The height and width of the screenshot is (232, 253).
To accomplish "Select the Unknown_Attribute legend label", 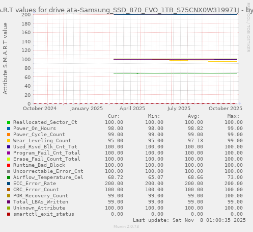I will click(x=39, y=208).
